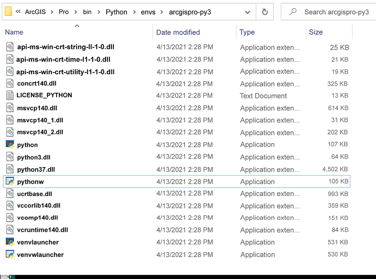Click the vcruntime140.dll file icon

pyautogui.click(x=10, y=230)
